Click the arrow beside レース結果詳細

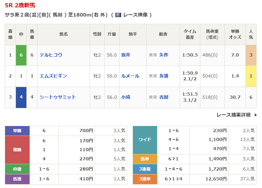tap(256, 115)
